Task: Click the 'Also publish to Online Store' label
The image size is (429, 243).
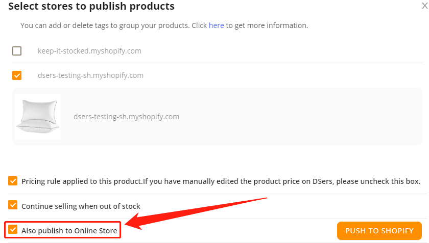Action: pyautogui.click(x=69, y=231)
